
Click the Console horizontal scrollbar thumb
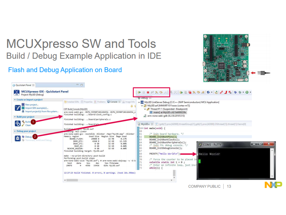[72, 180]
